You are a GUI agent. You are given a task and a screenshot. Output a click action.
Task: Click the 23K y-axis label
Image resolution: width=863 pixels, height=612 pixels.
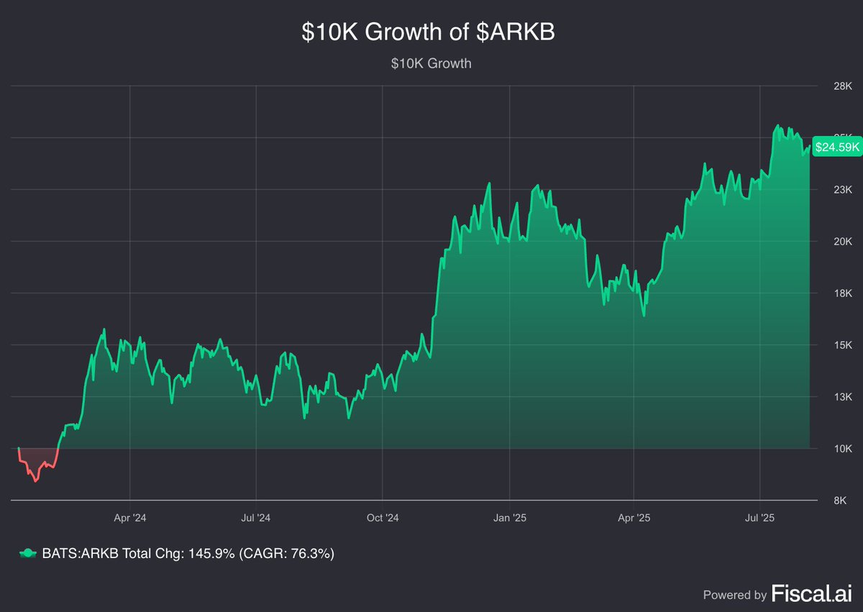[842, 190]
